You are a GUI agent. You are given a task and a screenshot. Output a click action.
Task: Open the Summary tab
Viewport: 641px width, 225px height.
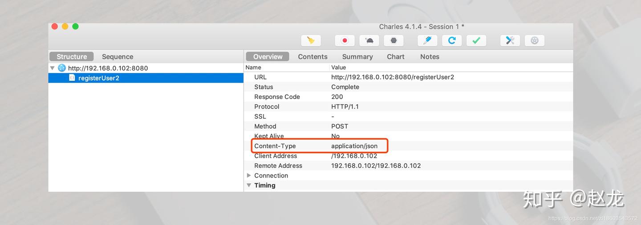coord(357,56)
